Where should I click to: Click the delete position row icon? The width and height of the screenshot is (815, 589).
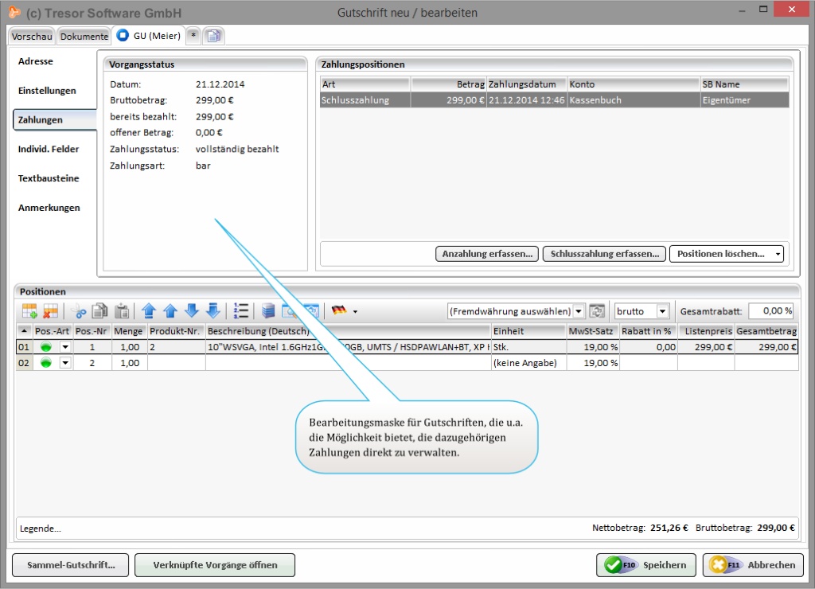[x=50, y=311]
